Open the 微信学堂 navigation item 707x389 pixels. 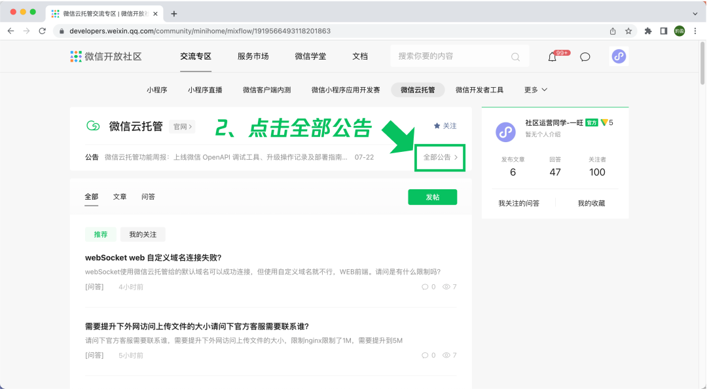click(x=311, y=56)
